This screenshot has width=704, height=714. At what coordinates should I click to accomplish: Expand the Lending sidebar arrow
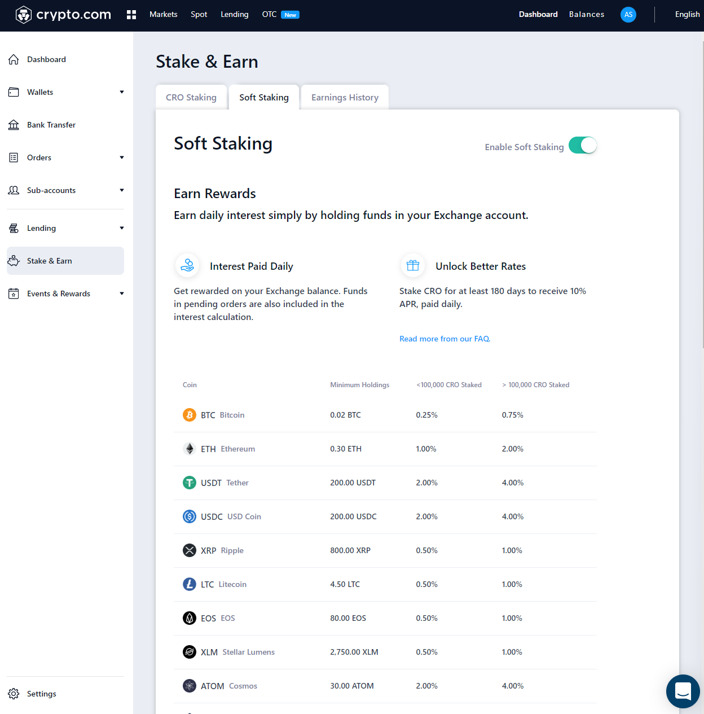click(x=122, y=228)
